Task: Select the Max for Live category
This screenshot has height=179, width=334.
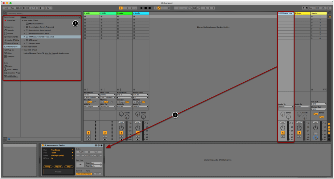Action: [x=11, y=47]
